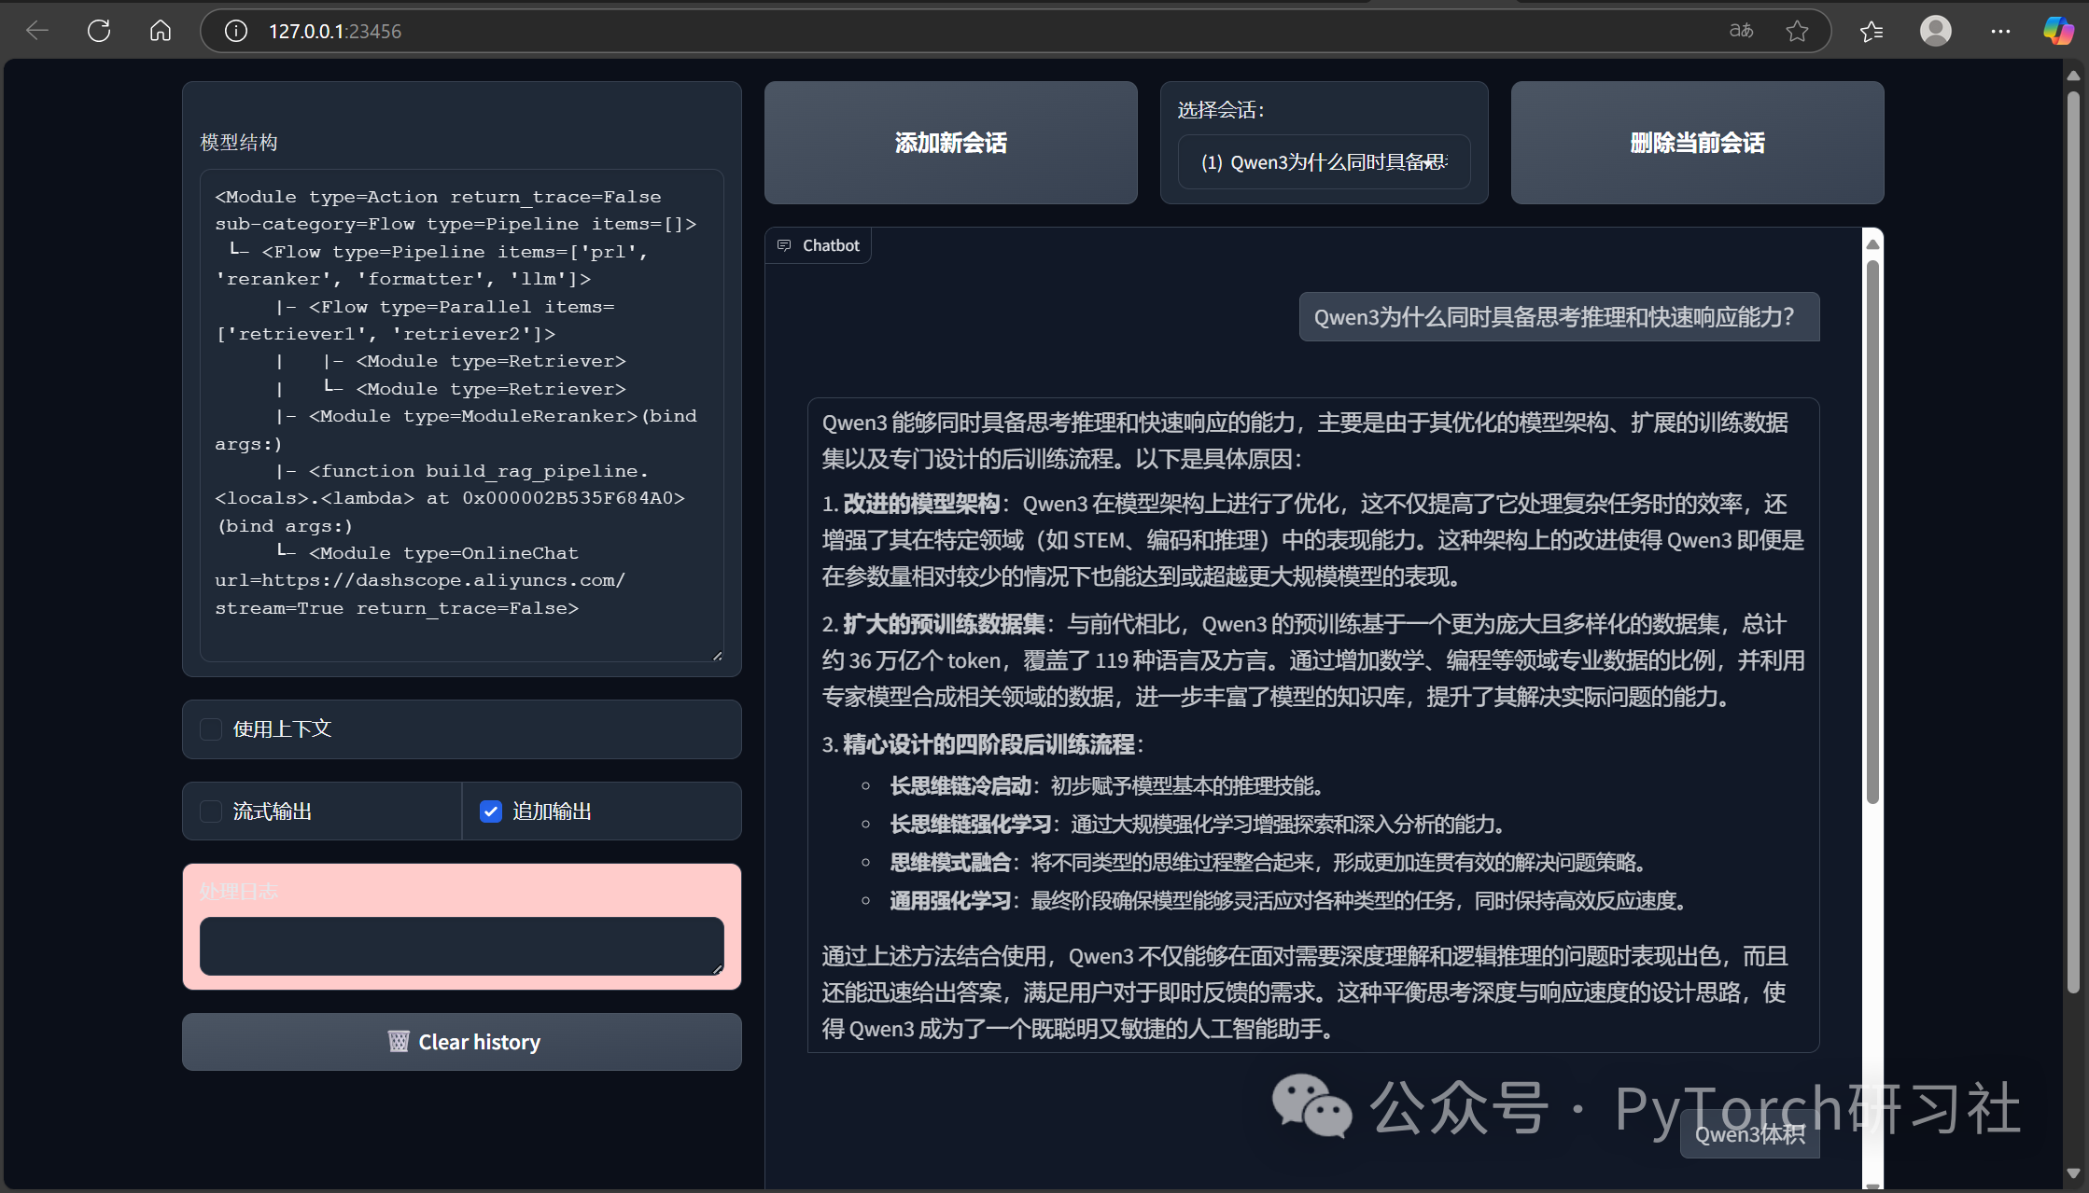Viewport: 2089px width, 1193px height.
Task: Click the 删除当前会话 button
Action: click(1696, 143)
